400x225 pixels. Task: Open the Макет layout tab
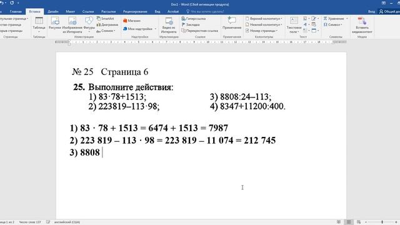click(70, 11)
